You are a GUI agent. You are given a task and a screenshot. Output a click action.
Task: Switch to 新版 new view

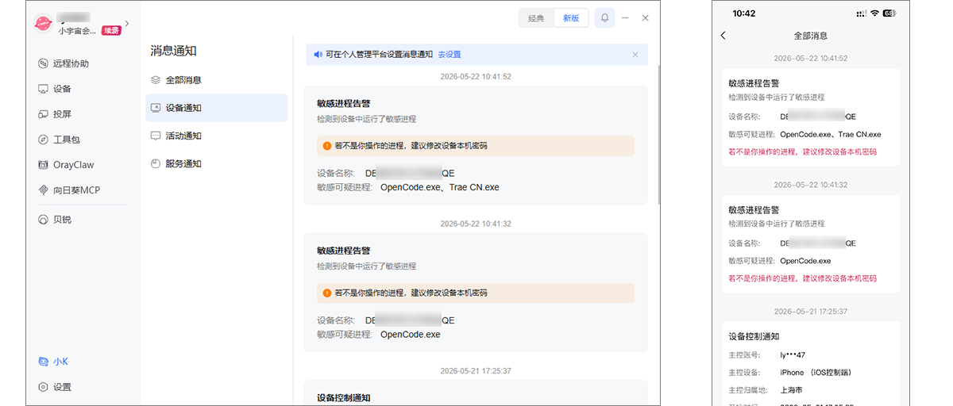pos(571,18)
